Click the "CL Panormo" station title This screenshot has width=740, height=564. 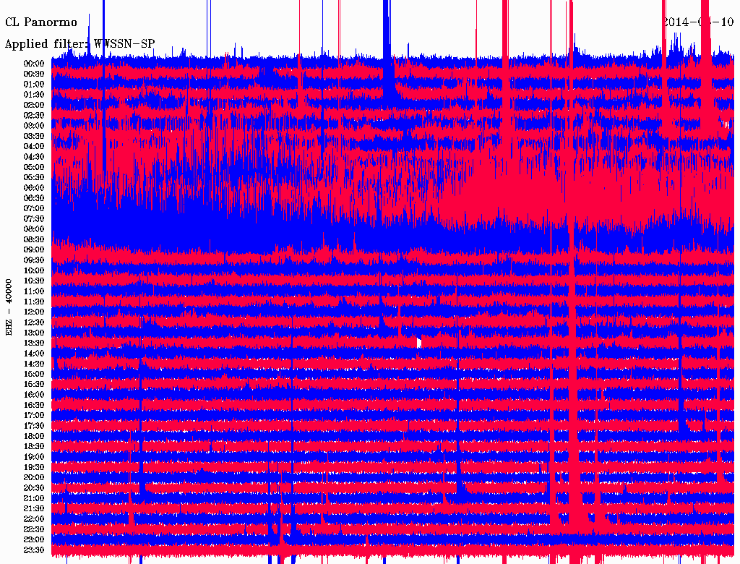click(x=41, y=22)
